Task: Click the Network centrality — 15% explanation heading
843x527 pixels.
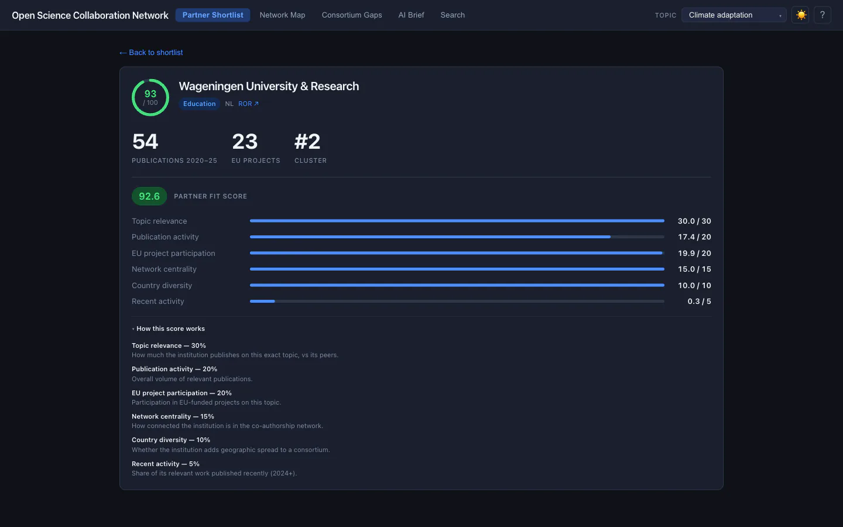Action: point(173,416)
